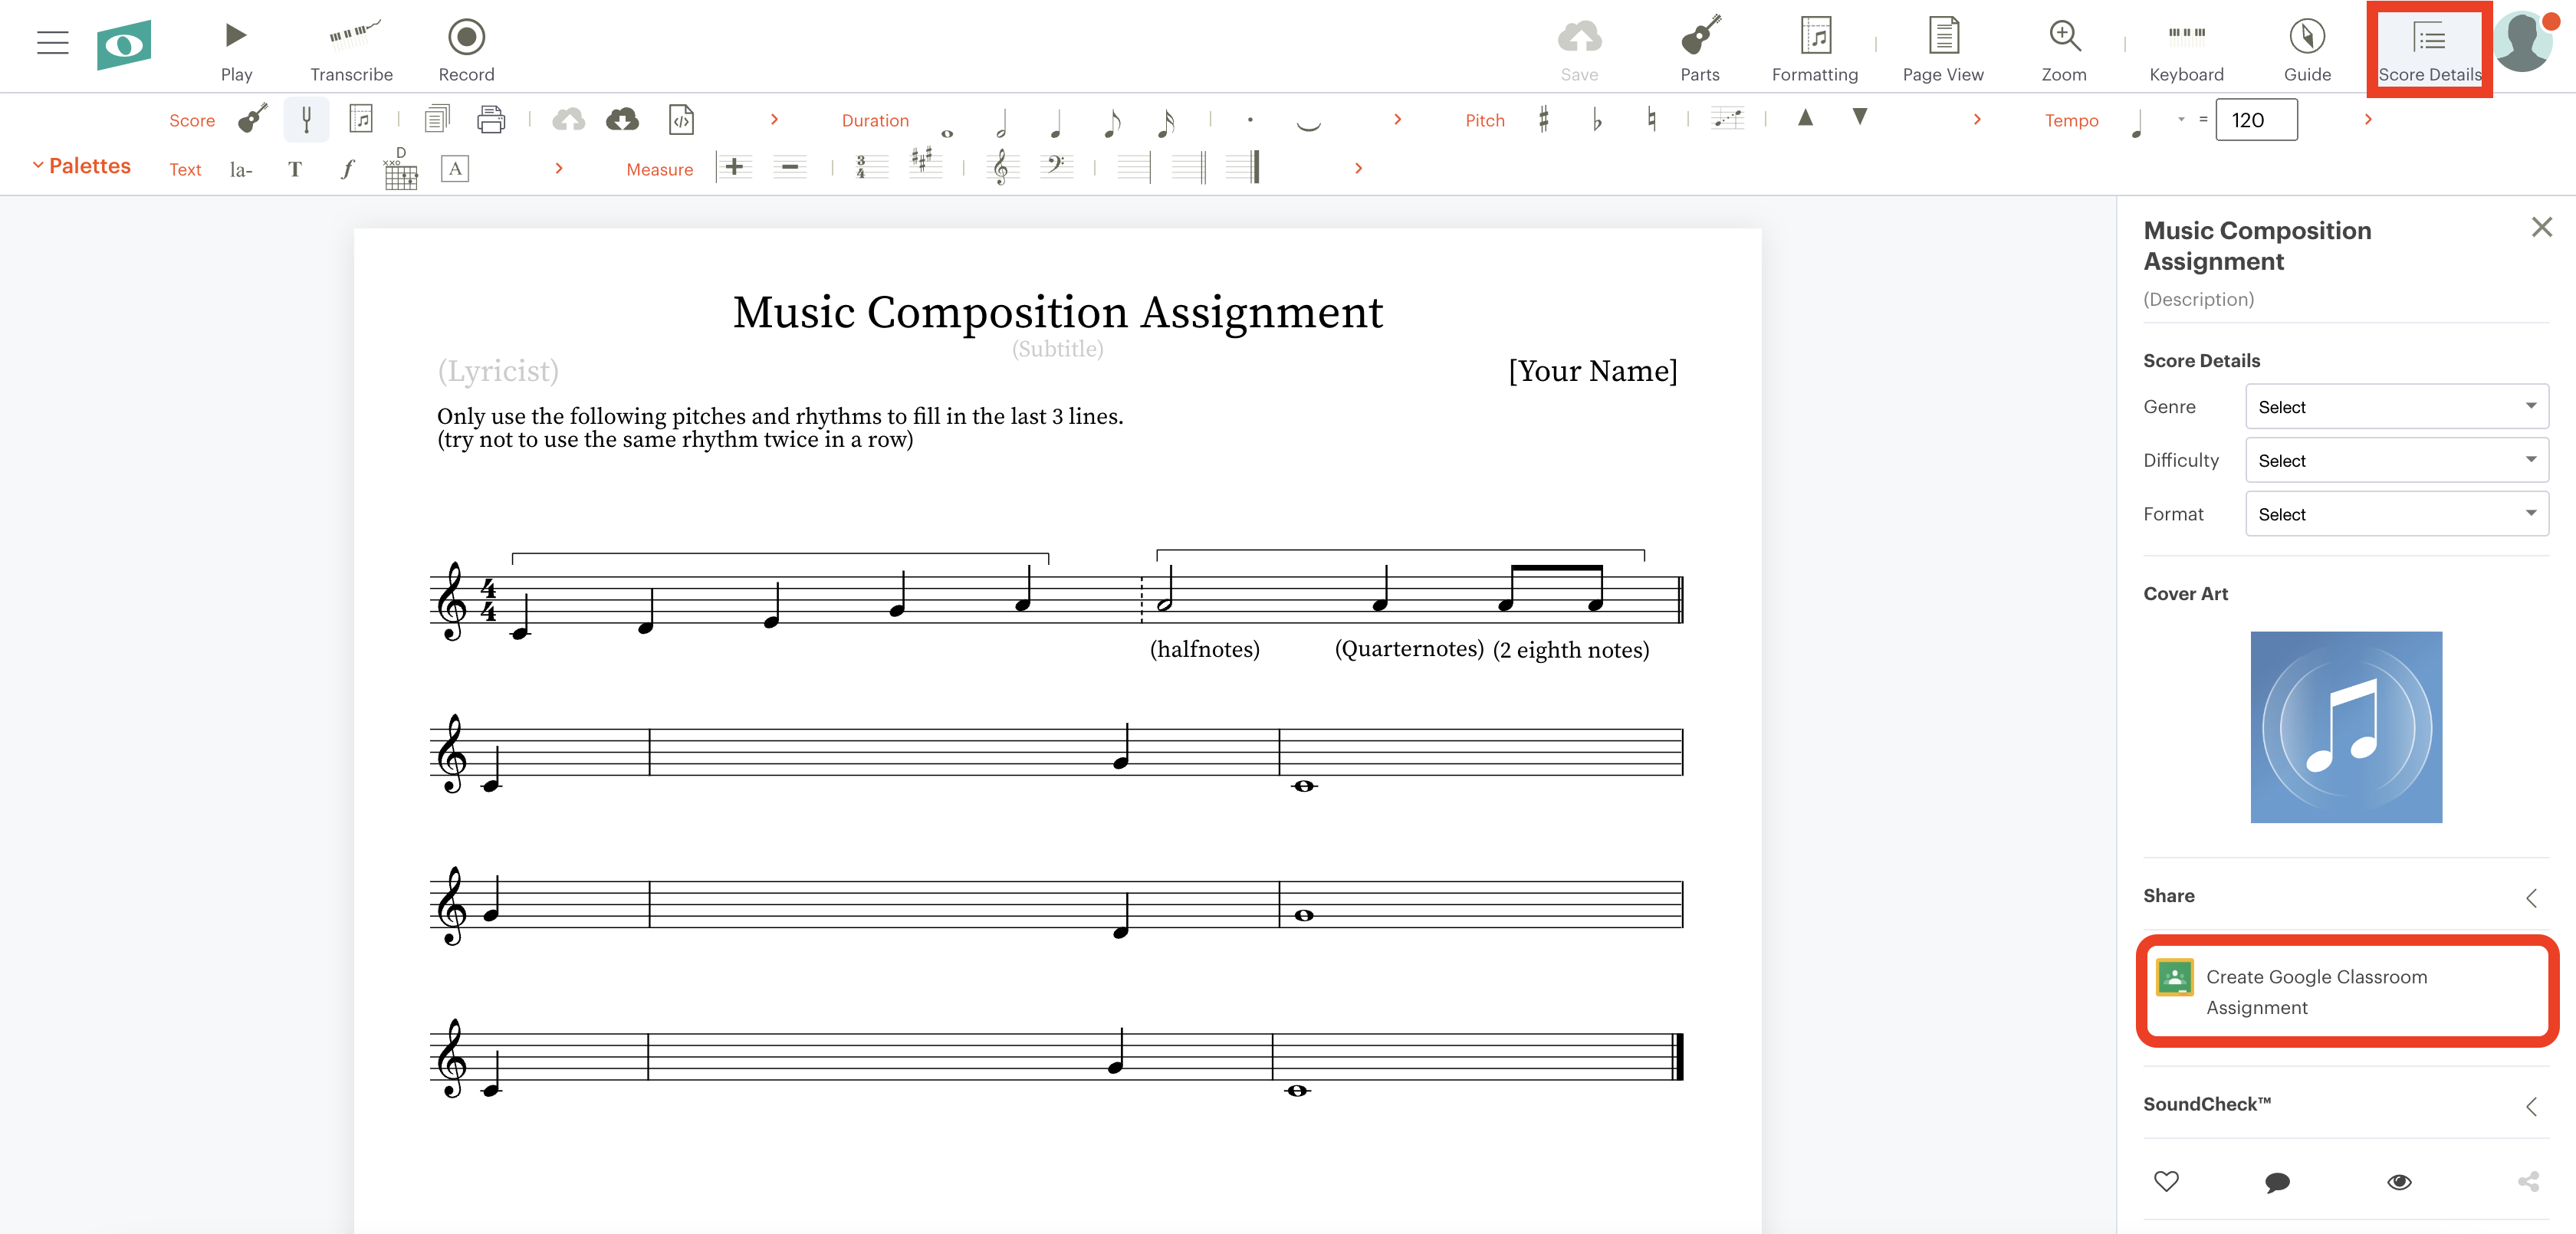Click the embed code document icon
Screen dimensions: 2576x1234
(x=681, y=120)
